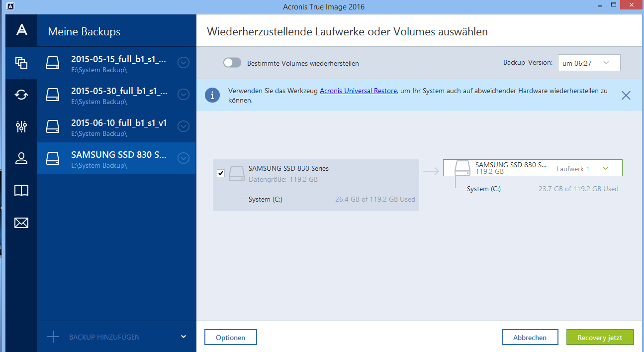Click the plus icon for Backup hinzufügen

point(53,337)
